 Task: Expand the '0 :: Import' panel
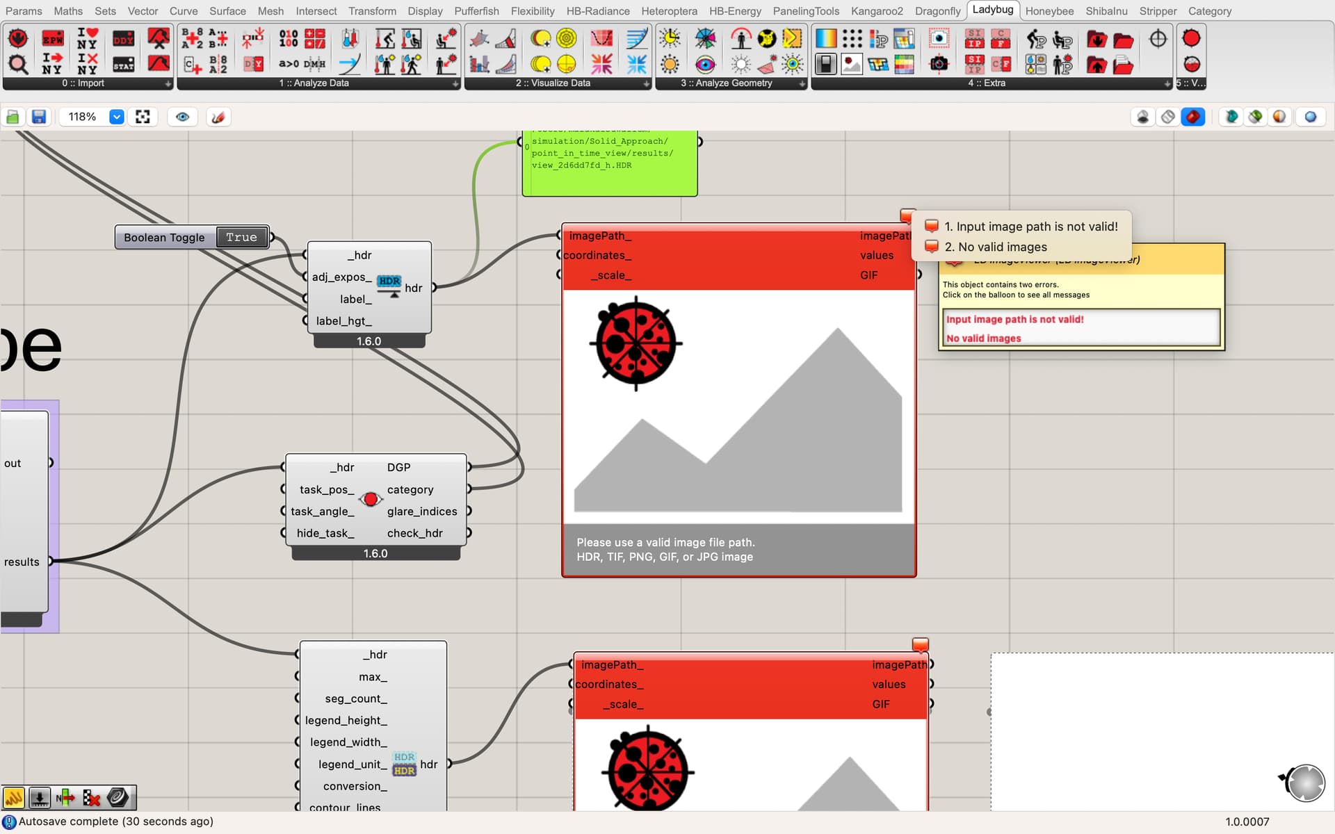pyautogui.click(x=168, y=83)
